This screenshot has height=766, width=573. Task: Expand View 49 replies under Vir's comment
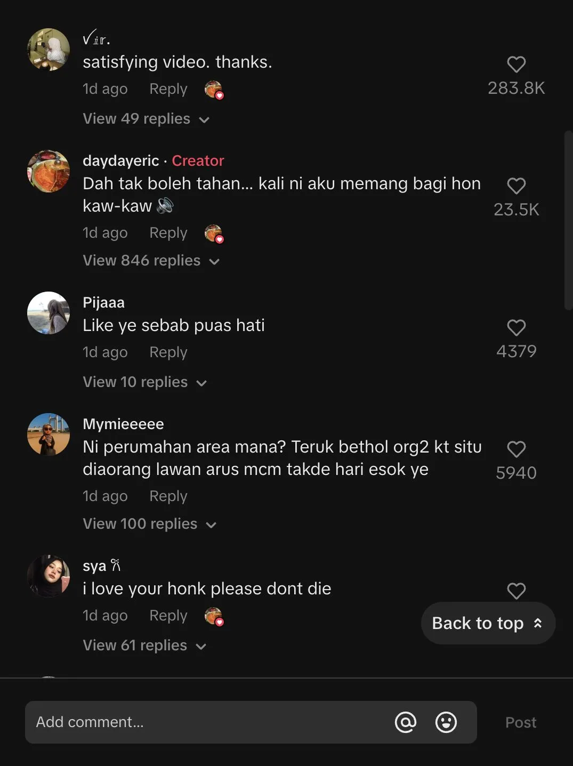tap(136, 118)
